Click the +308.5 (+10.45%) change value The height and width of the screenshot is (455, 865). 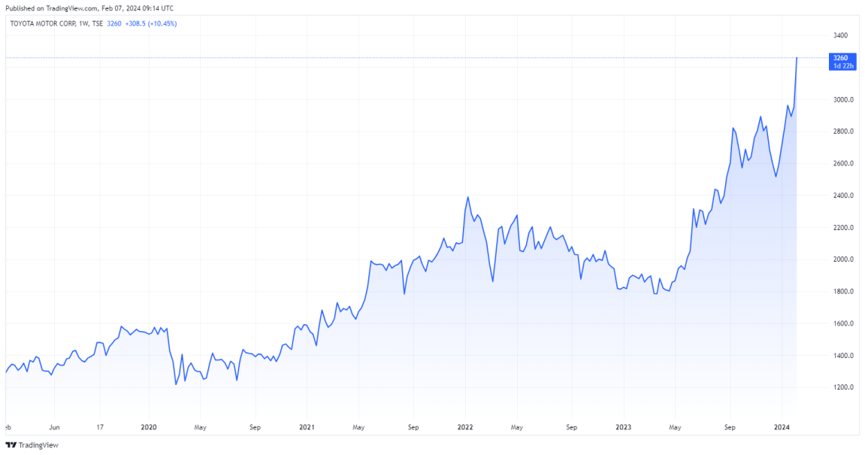pyautogui.click(x=151, y=23)
